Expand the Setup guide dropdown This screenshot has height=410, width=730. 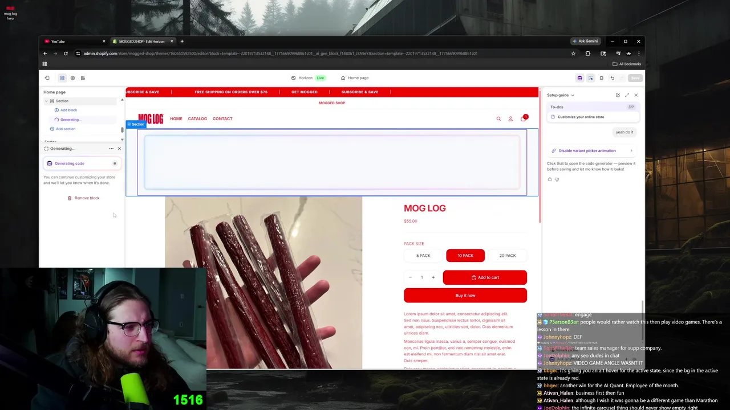(x=561, y=95)
